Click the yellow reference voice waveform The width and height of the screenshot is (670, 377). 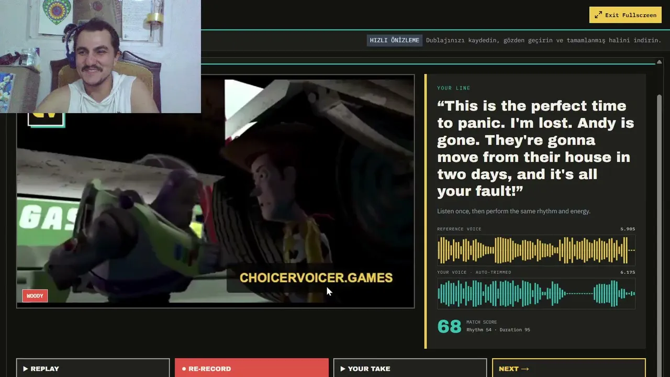click(x=536, y=250)
